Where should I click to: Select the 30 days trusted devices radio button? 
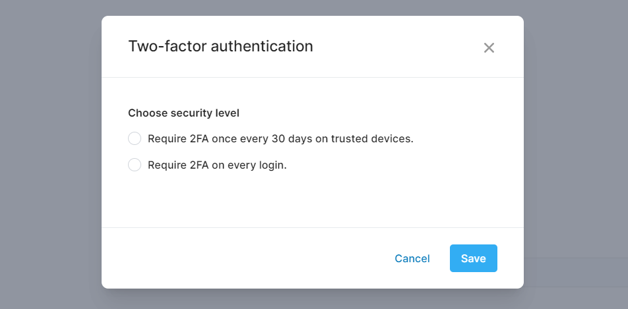[x=135, y=138]
